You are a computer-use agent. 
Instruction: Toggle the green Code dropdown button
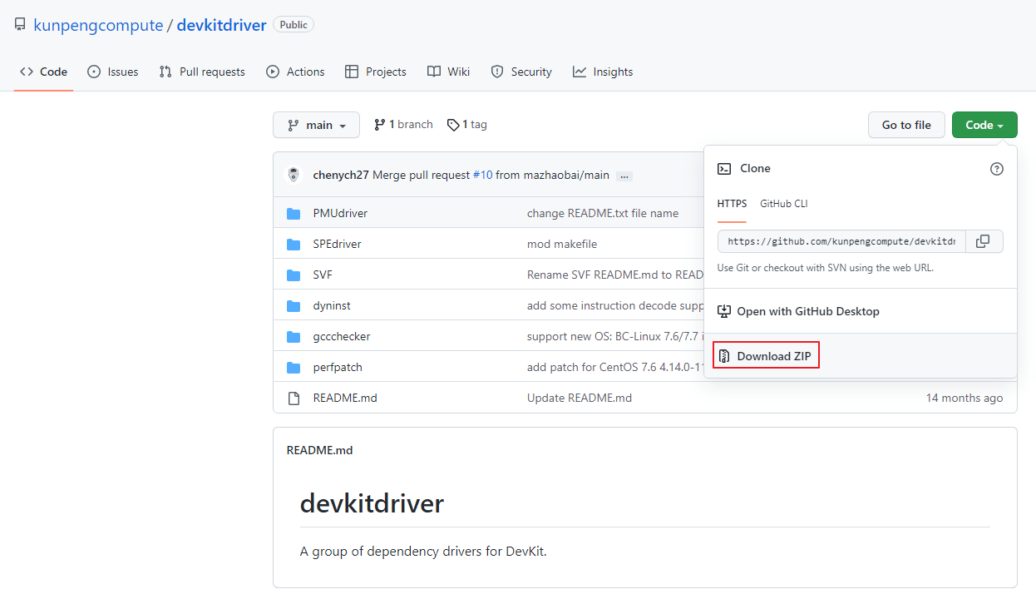984,125
